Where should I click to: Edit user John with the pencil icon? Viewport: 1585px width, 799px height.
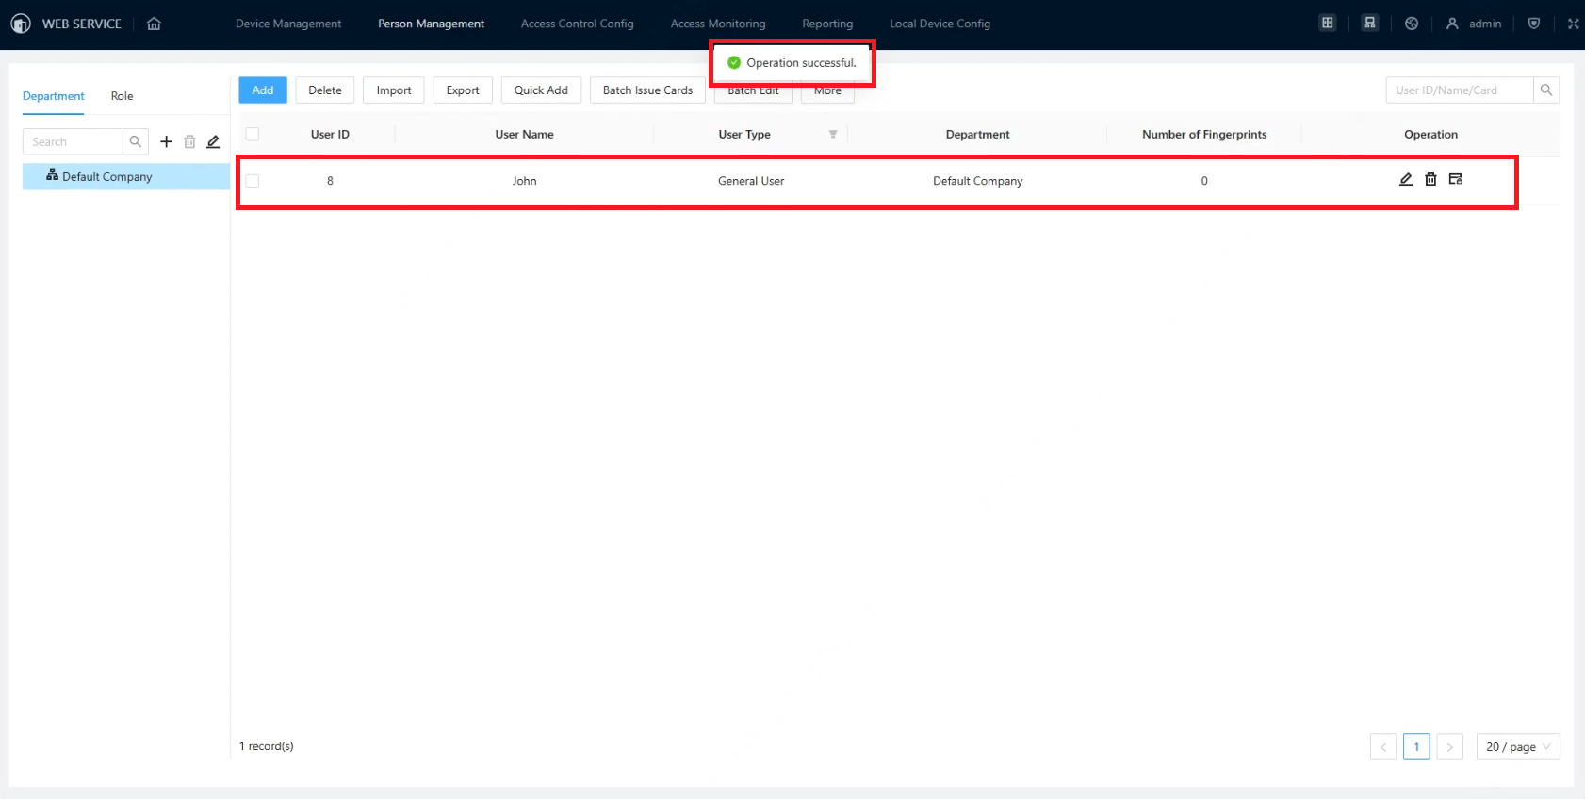click(x=1406, y=179)
